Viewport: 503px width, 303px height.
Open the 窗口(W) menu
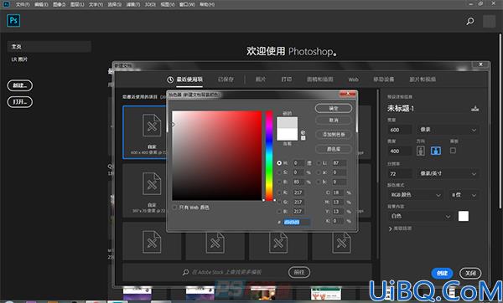[187, 4]
